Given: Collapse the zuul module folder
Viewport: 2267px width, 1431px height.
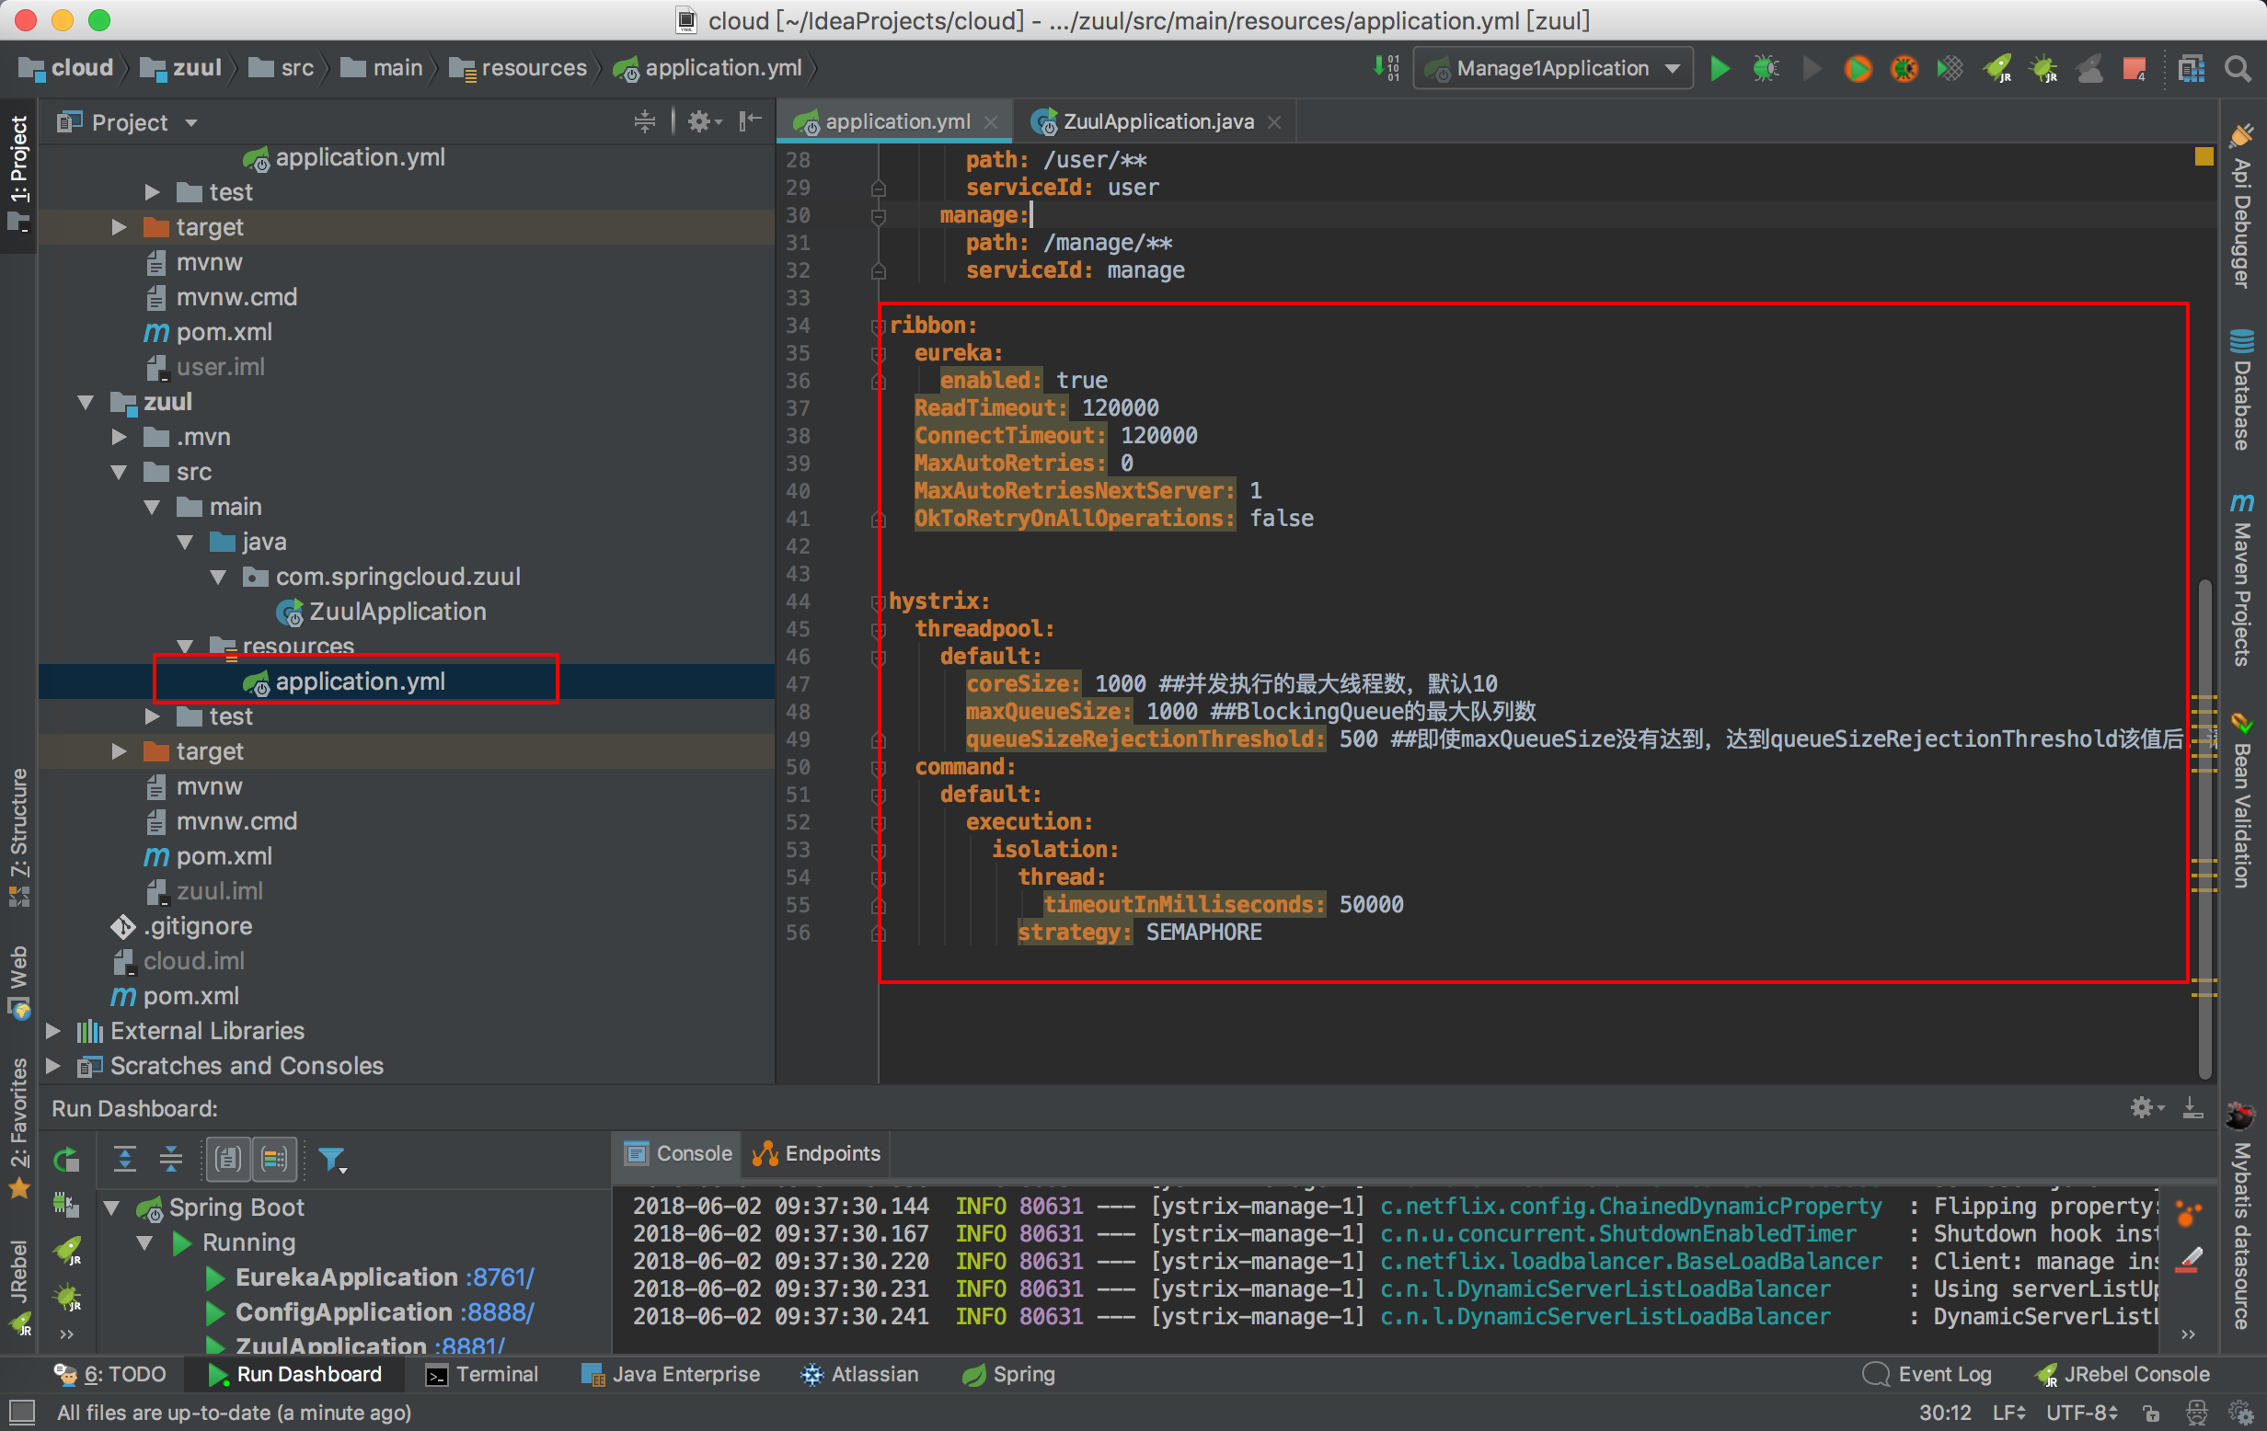Looking at the screenshot, I should click(86, 403).
